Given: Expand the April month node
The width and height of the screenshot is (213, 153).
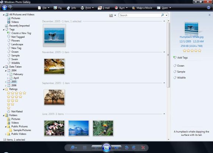Looking at the screenshot, I should [x=8, y=78].
